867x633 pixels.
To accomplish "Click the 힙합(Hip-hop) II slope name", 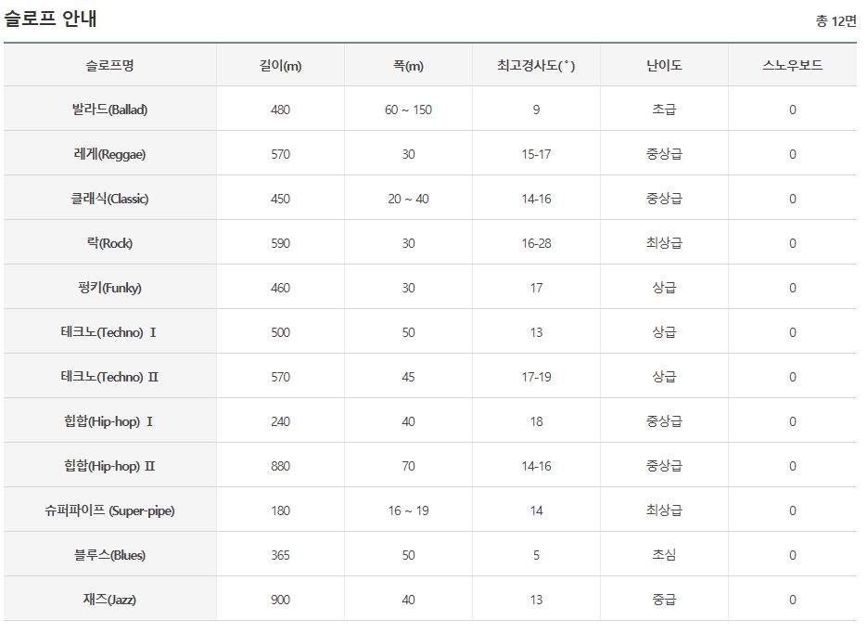I will click(109, 466).
